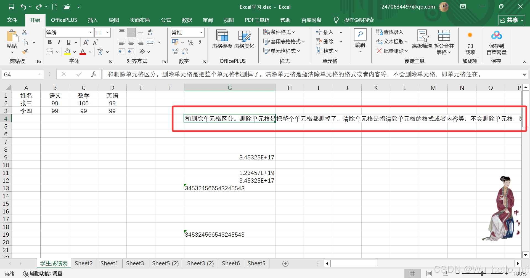Switch to the OfficePLUS tab
Image resolution: width=530 pixels, height=278 pixels.
click(64, 20)
